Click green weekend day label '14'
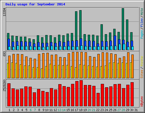 (64, 110)
